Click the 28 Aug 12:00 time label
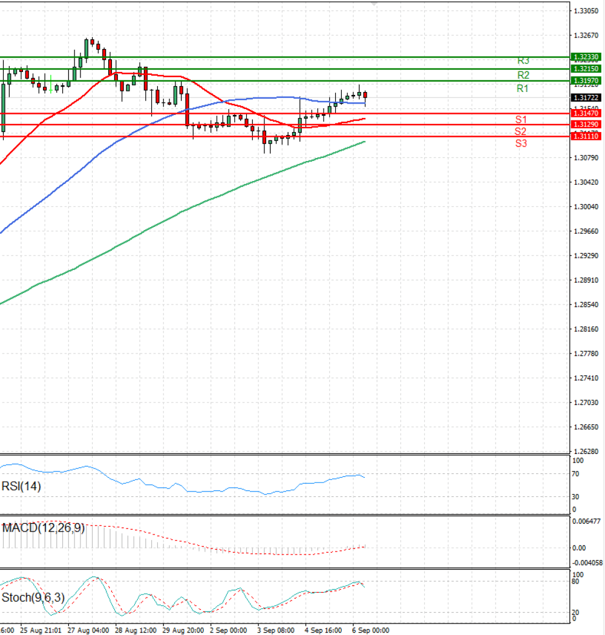605x635 pixels. [136, 631]
